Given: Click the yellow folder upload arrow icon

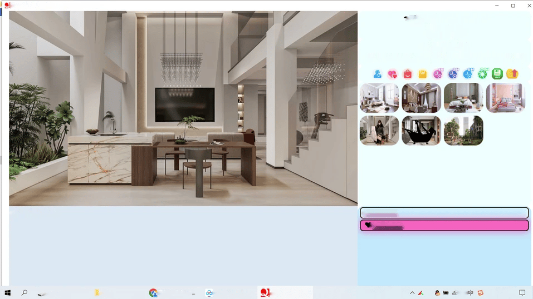Looking at the screenshot, I should coord(512,74).
